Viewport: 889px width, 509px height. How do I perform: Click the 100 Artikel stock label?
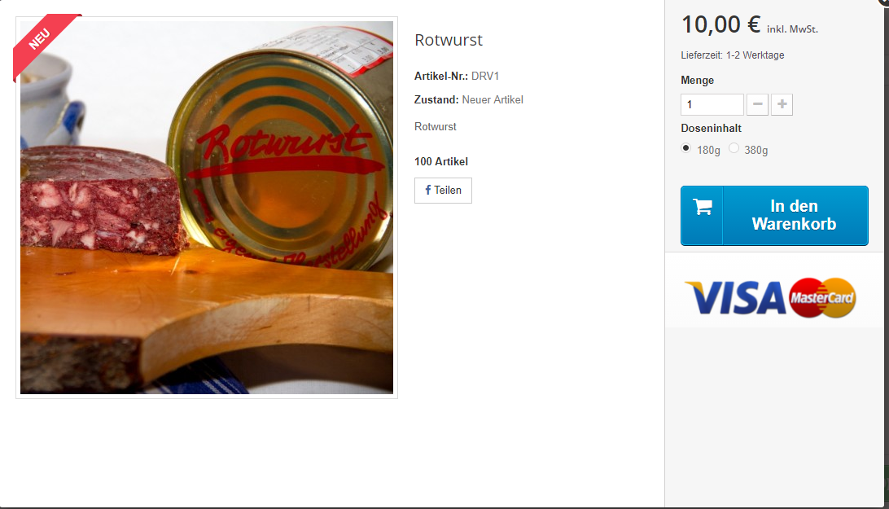pyautogui.click(x=441, y=162)
